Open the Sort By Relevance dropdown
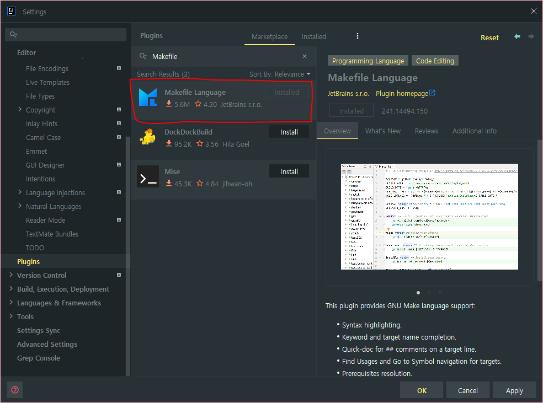Viewport: 543px width, 403px height. [280, 74]
